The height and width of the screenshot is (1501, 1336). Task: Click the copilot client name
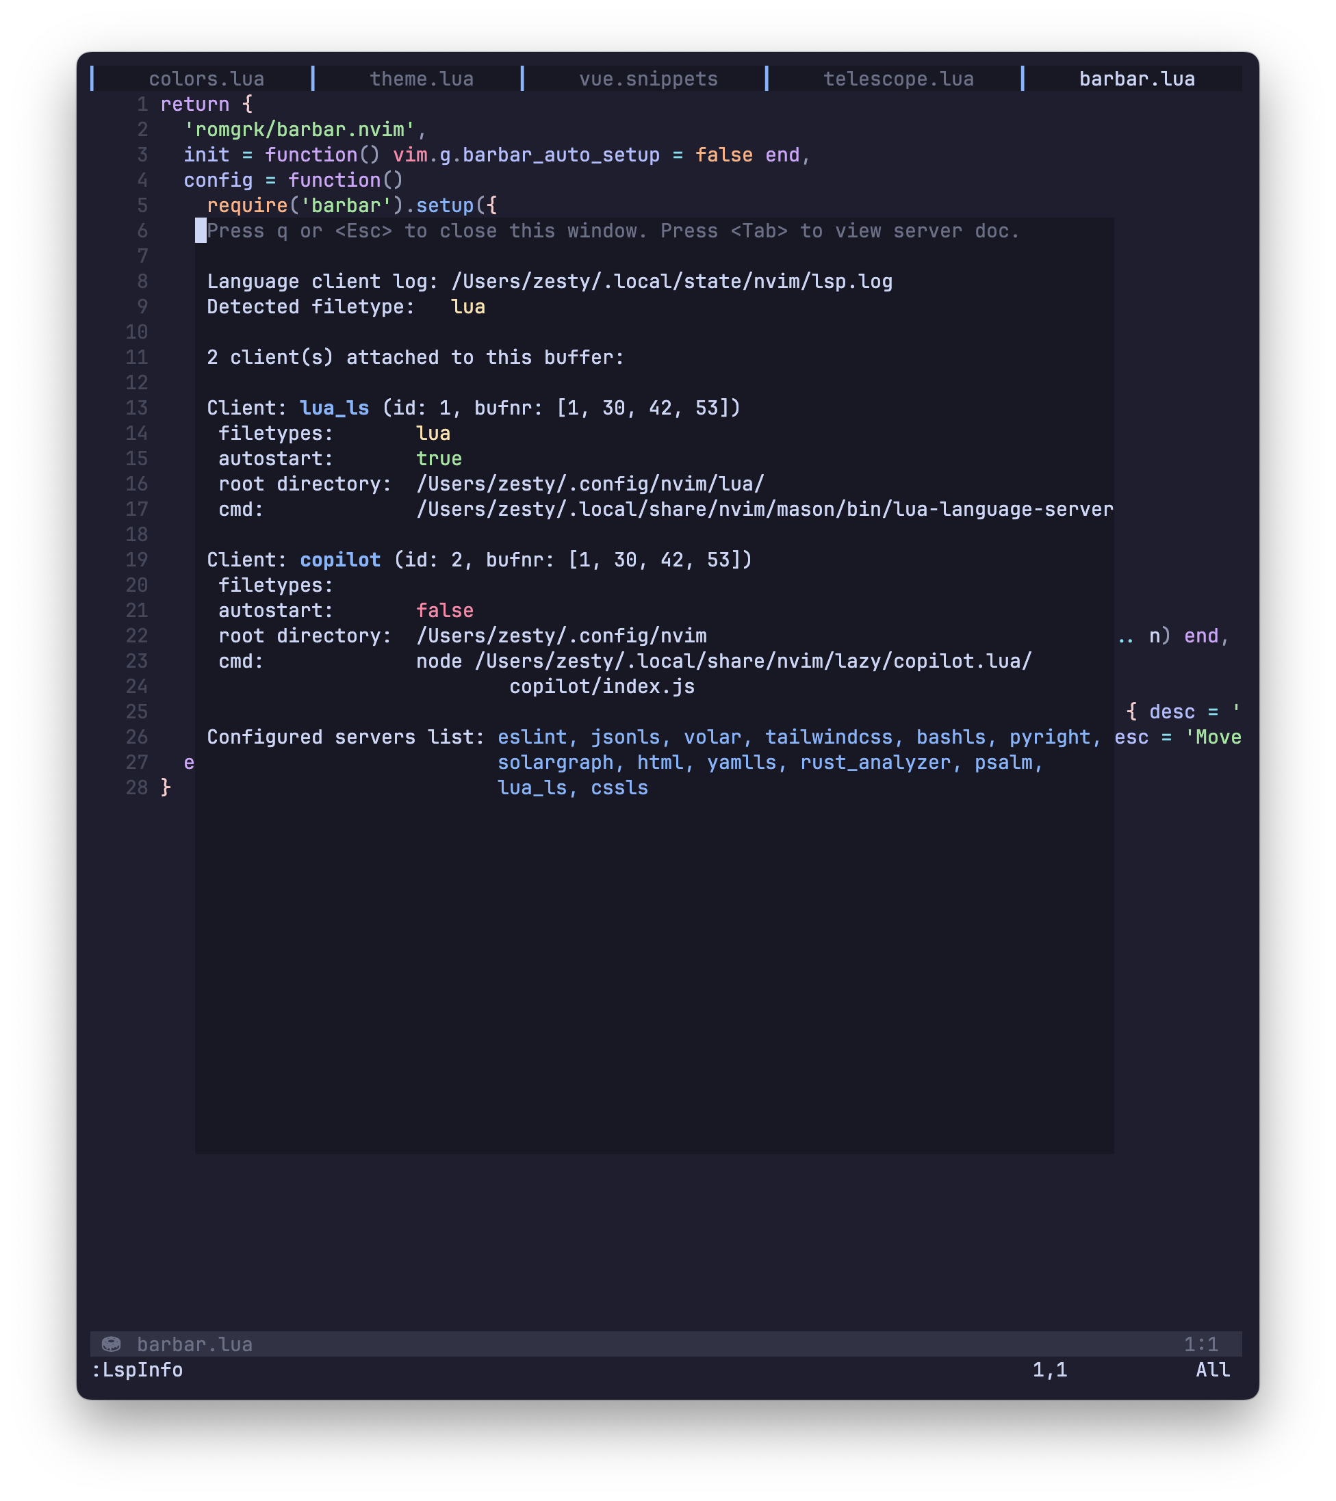coord(340,560)
